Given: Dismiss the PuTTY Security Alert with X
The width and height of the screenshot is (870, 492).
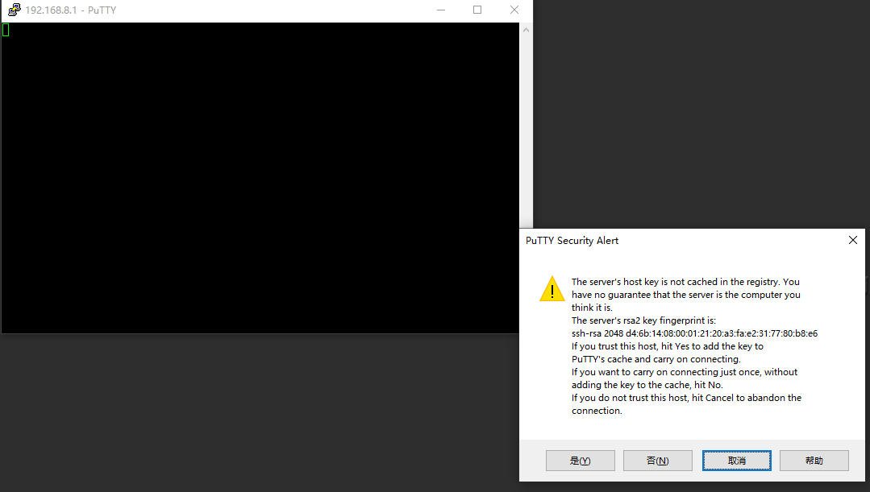Looking at the screenshot, I should pos(853,241).
